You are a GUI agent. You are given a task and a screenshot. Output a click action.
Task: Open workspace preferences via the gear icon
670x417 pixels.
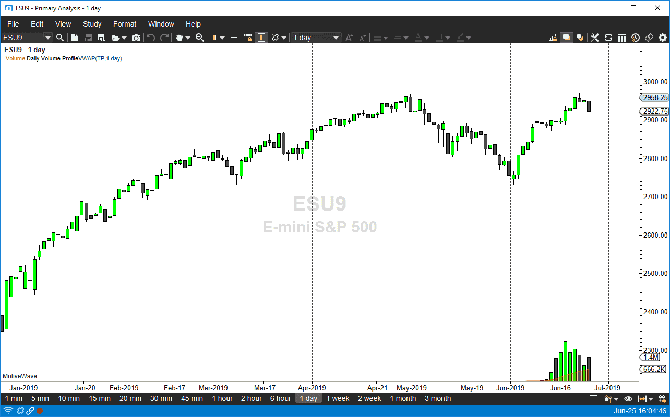(x=662, y=38)
